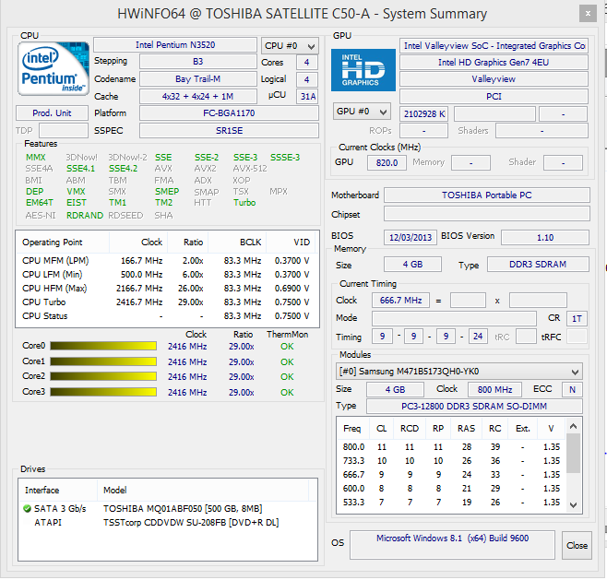
Task: Click the scroll up arrow in timing table
Action: (x=574, y=426)
